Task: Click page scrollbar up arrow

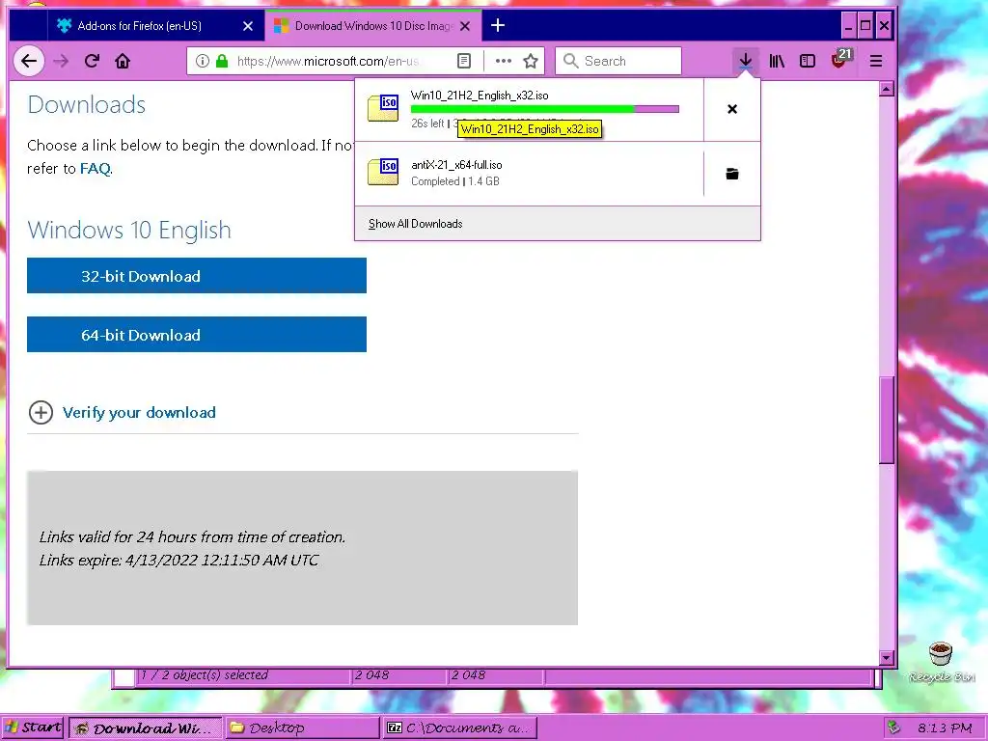Action: click(x=887, y=89)
